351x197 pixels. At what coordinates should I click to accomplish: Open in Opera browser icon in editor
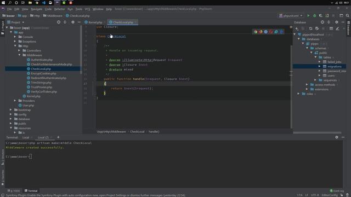click(x=271, y=32)
